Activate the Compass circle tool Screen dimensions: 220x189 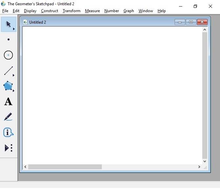point(8,55)
